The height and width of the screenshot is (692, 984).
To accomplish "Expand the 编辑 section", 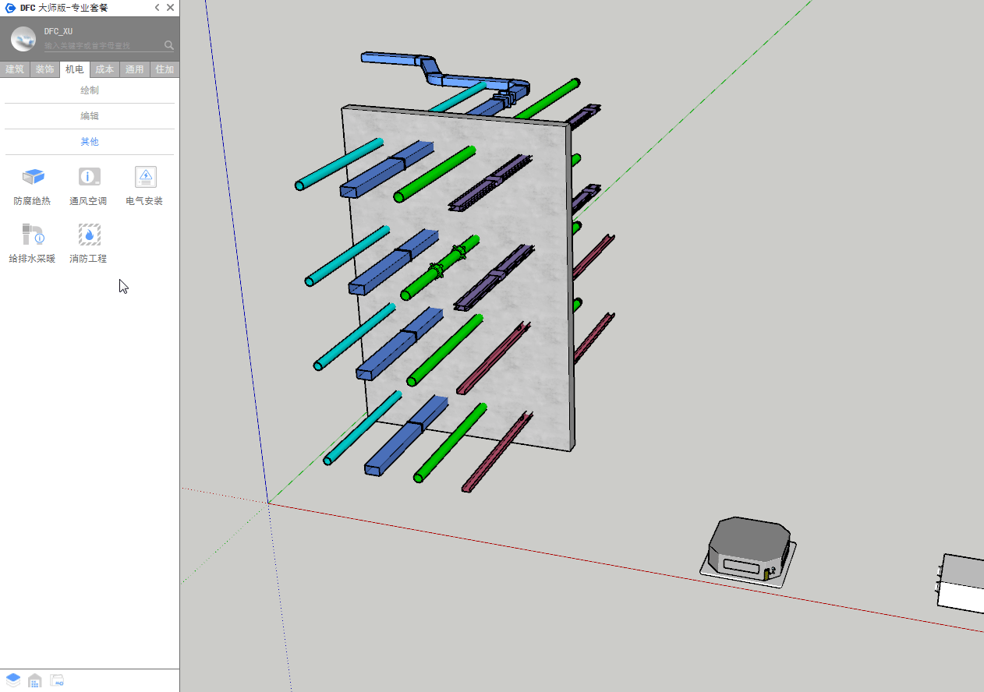I will 90,116.
